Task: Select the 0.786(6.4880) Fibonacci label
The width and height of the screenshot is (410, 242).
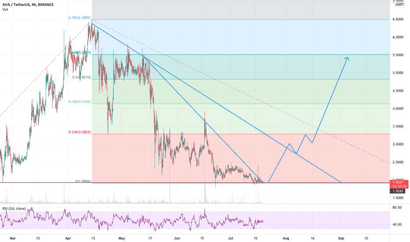Action: click(80, 18)
